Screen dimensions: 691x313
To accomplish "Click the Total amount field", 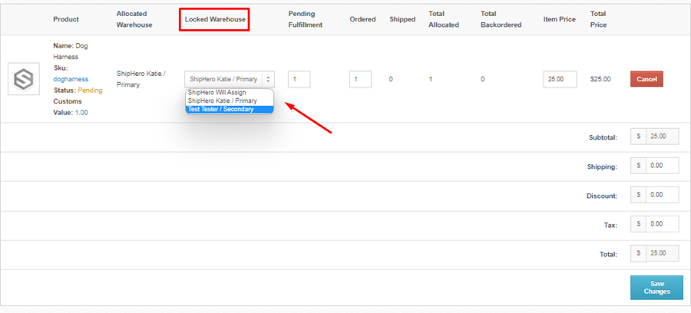I will [663, 253].
